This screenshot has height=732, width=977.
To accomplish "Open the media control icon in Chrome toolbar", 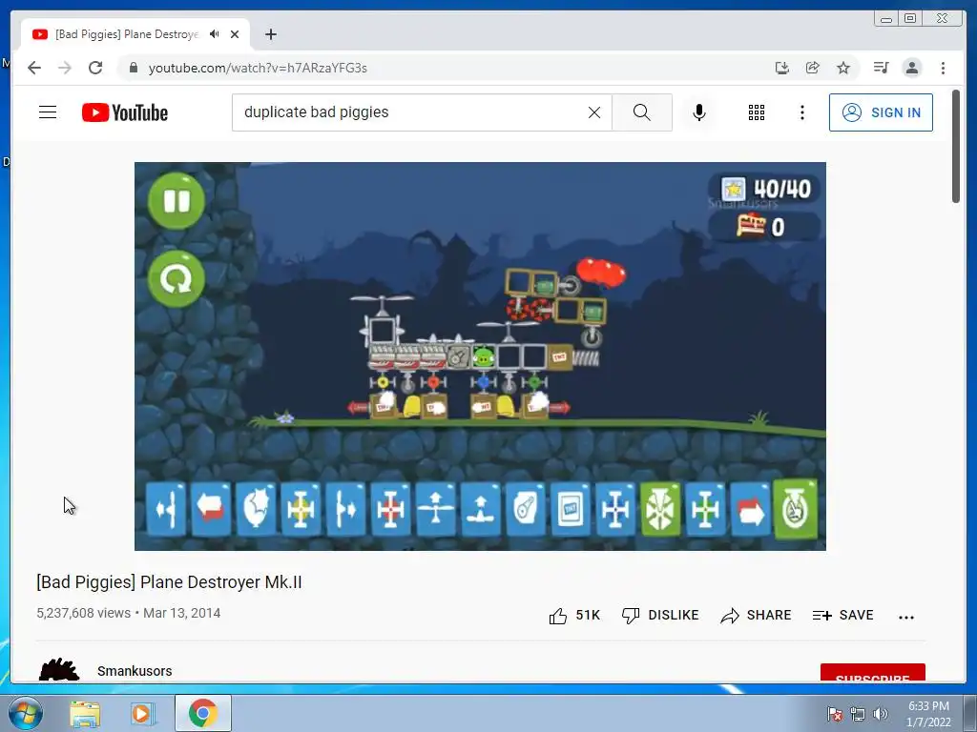I will tap(881, 68).
